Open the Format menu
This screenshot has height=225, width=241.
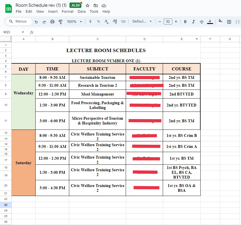click(68, 12)
